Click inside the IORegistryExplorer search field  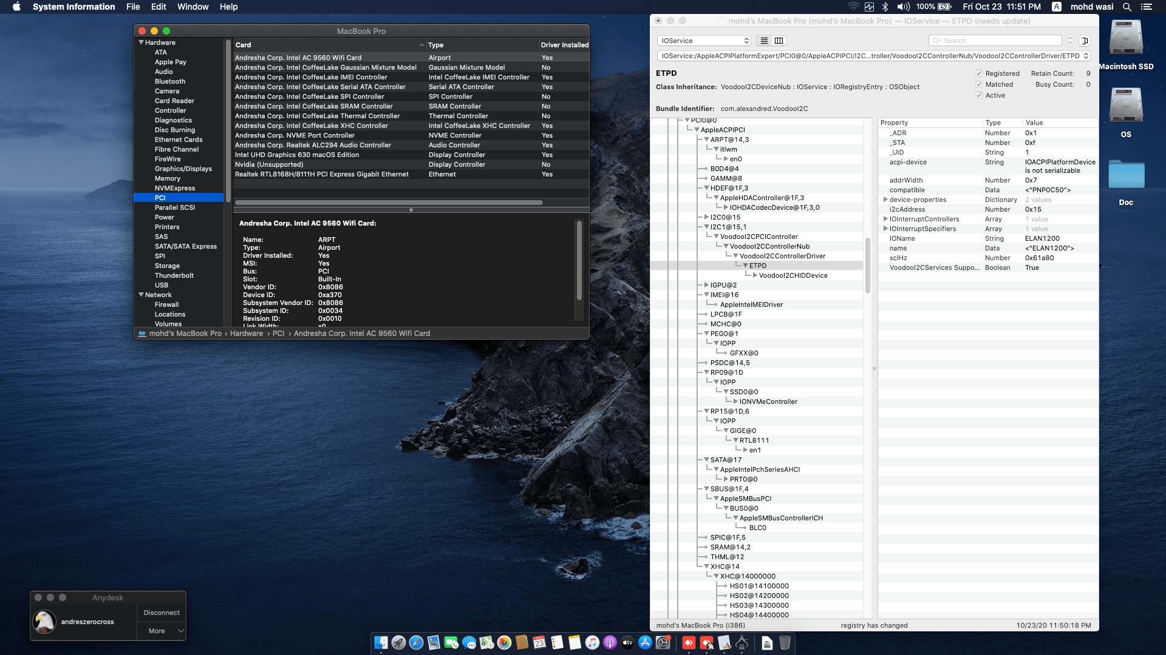tap(996, 40)
